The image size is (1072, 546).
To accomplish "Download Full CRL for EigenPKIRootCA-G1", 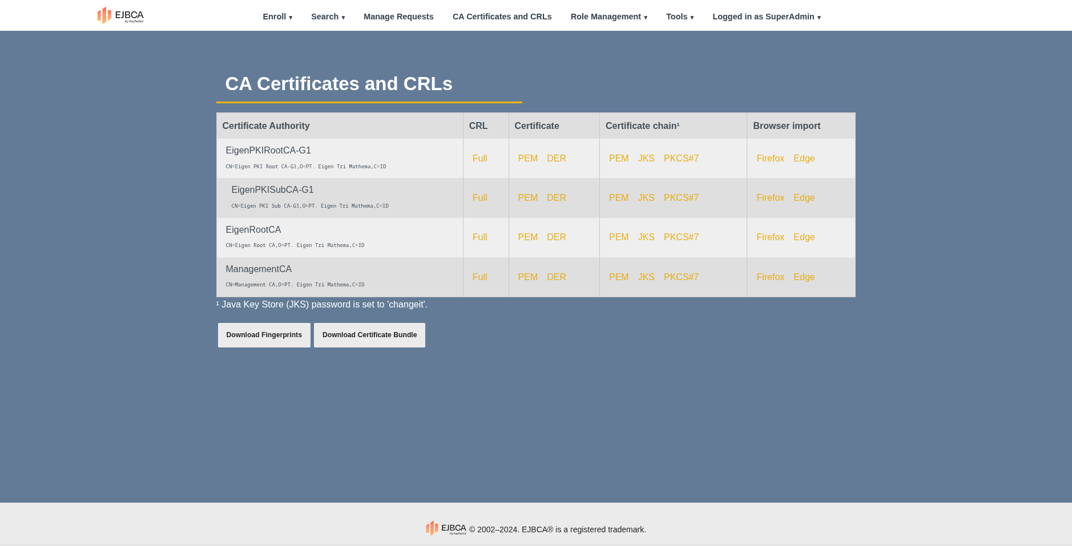I will tap(479, 159).
